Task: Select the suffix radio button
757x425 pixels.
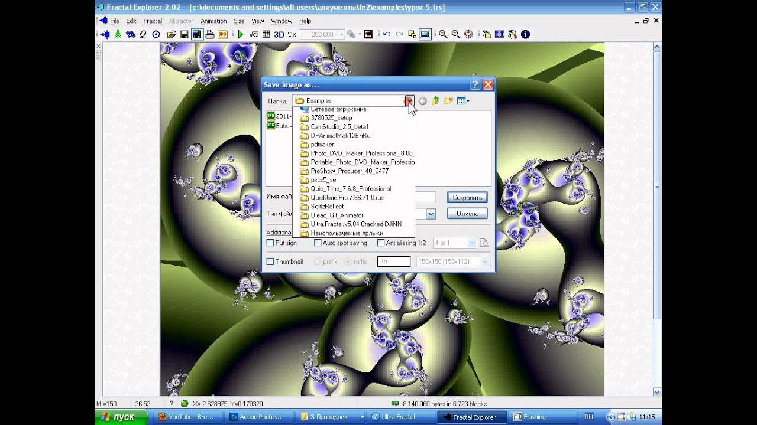Action: coord(348,261)
